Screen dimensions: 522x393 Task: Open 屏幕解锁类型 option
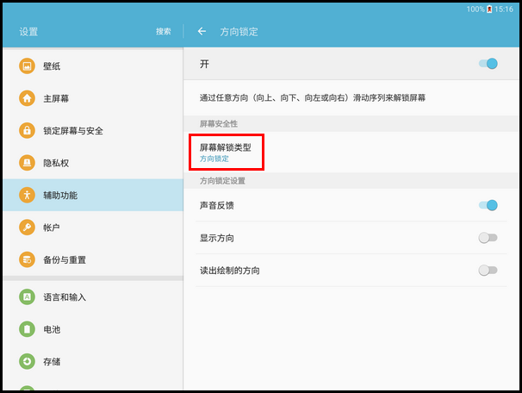click(x=351, y=153)
